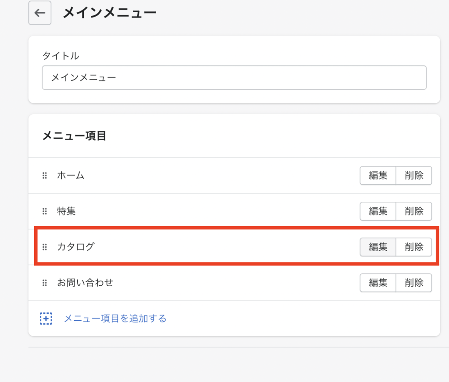Delete the 特集 menu item
This screenshot has width=449, height=382.
(414, 211)
